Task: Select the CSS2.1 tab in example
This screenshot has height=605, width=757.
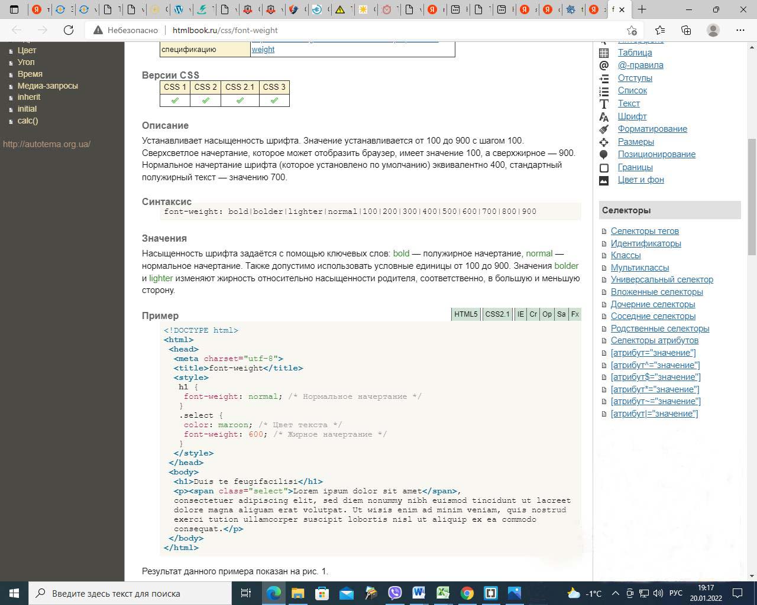Action: 497,314
